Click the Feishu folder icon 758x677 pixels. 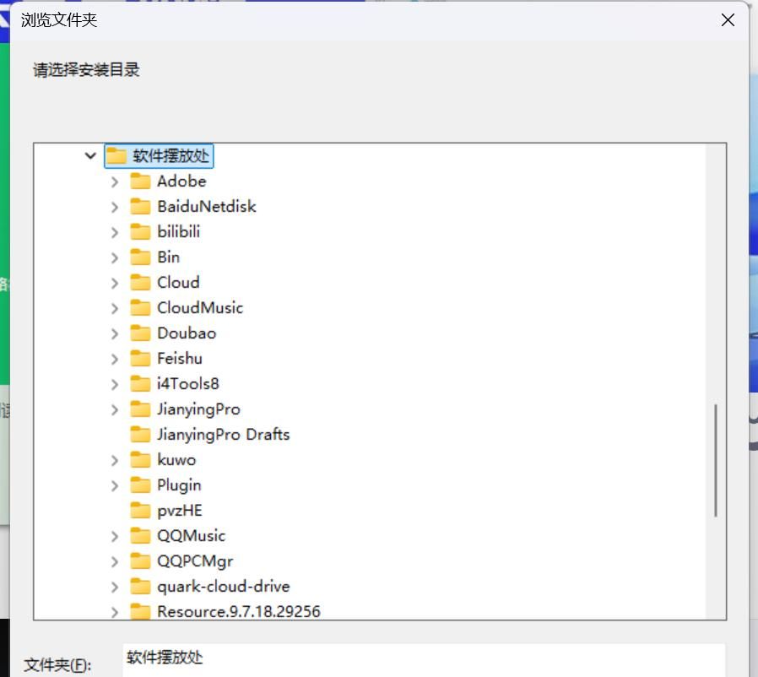(140, 358)
